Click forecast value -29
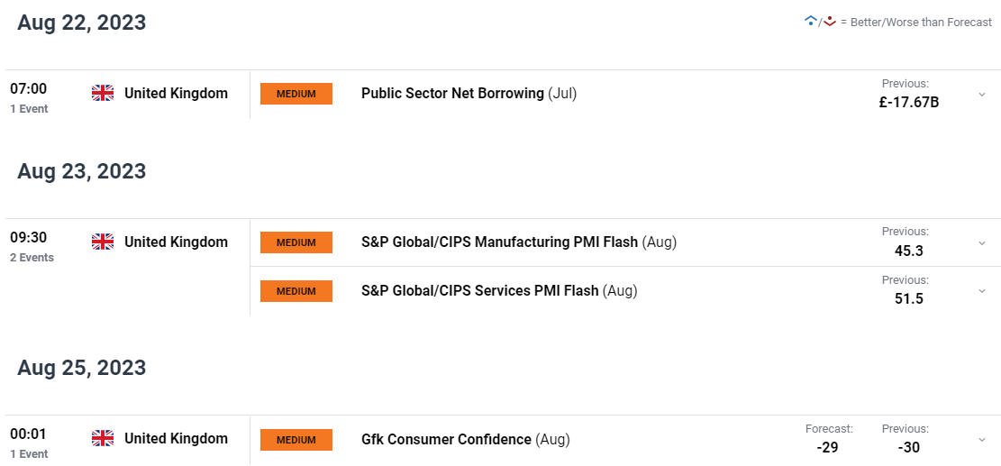Image resolution: width=1001 pixels, height=466 pixels. [x=827, y=447]
